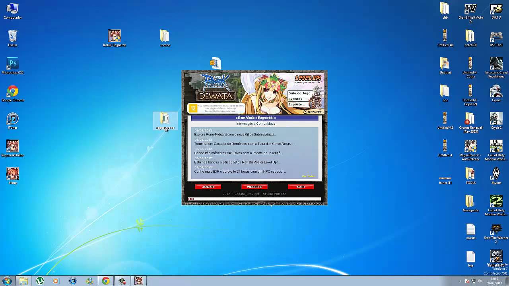Select the RagnaReverse - AutoPatcher icon
Screen dimensions: 509x286
[470, 150]
